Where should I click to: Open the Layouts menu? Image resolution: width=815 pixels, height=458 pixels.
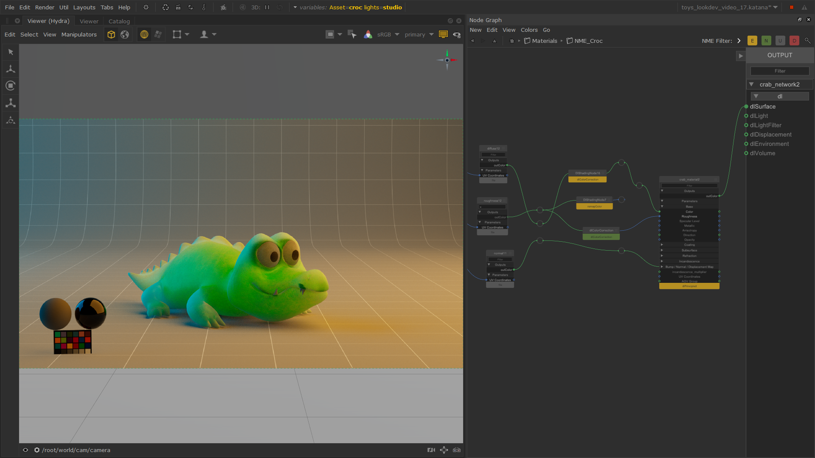click(x=84, y=8)
